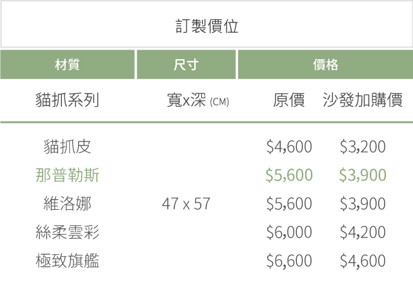Click the green $3,900 add-on price
The width and height of the screenshot is (413, 285).
[x=363, y=175]
